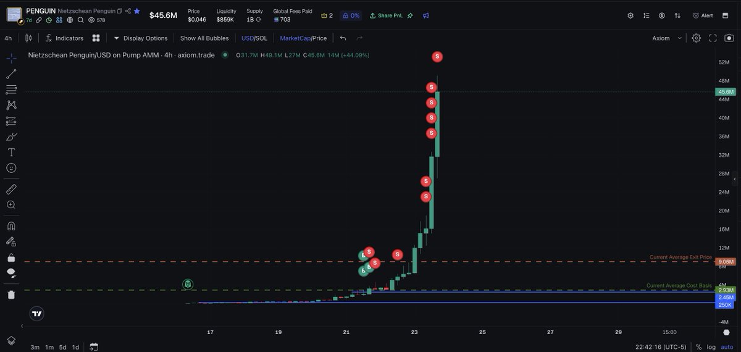Toggle the favorite star for PENGUIN
Viewport: 741px width, 352px height.
[x=136, y=11]
